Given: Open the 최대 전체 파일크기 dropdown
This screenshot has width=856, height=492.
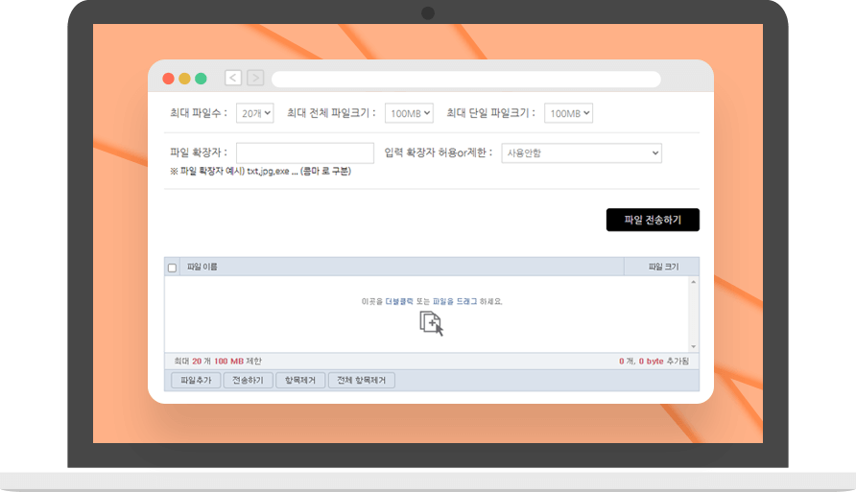Looking at the screenshot, I should [409, 113].
